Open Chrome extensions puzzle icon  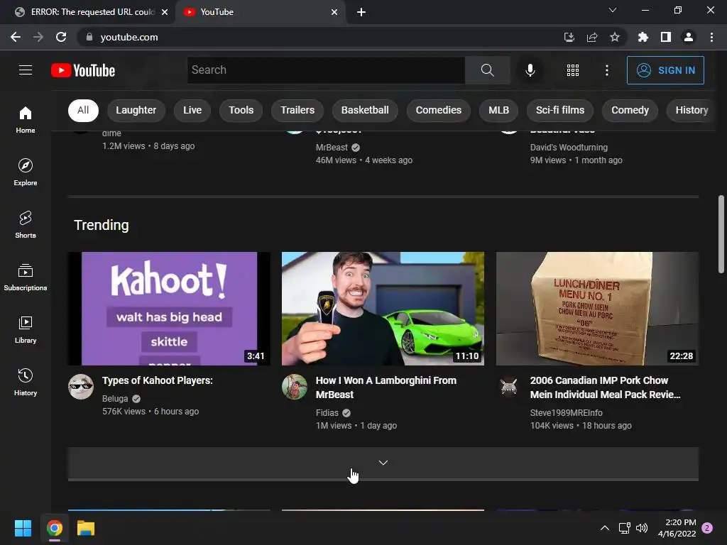(x=643, y=37)
